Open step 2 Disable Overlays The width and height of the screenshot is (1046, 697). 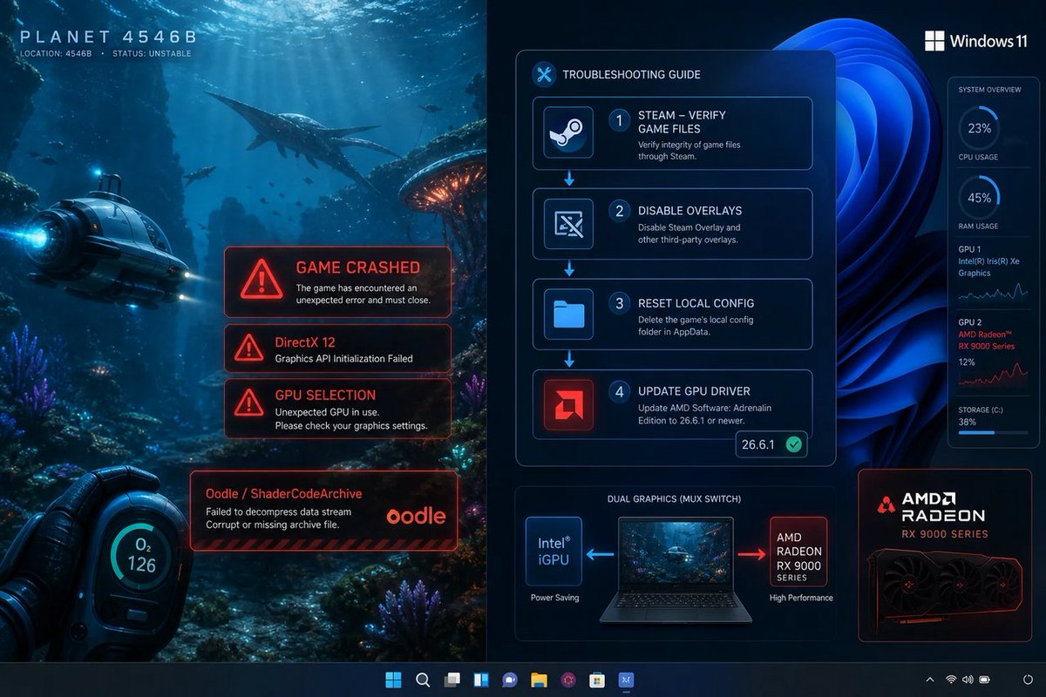pos(672,224)
